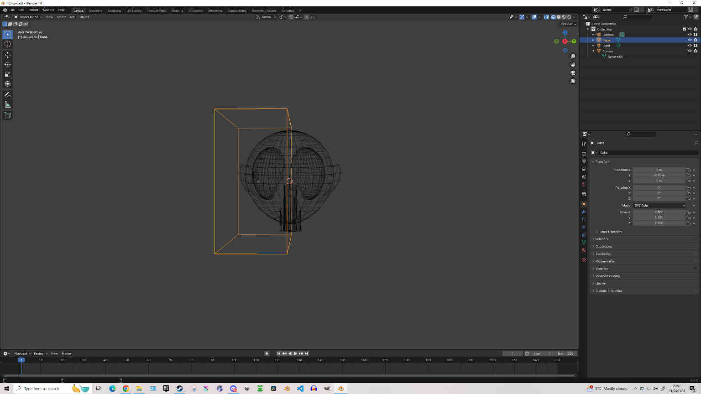
Task: Activate the Move tool
Action: pyautogui.click(x=7, y=55)
